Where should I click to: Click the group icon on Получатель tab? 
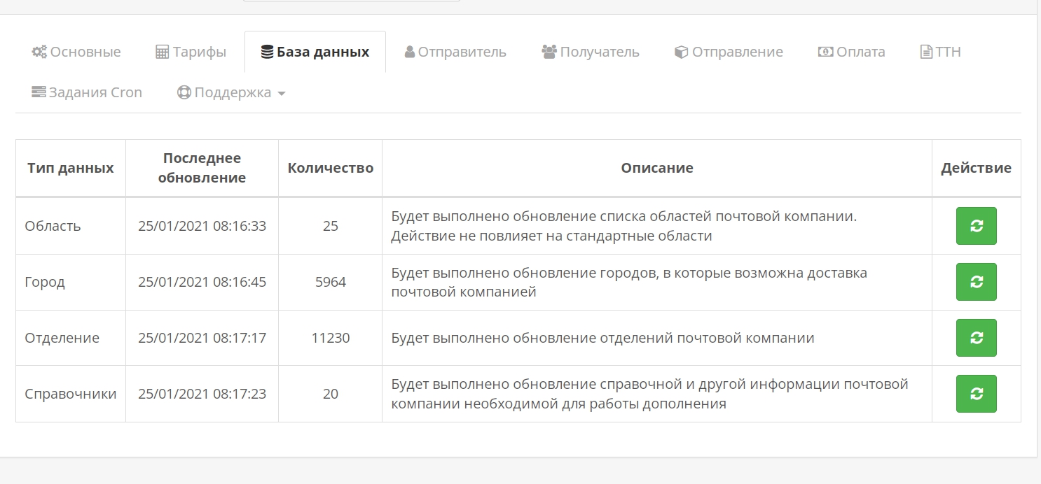(549, 52)
